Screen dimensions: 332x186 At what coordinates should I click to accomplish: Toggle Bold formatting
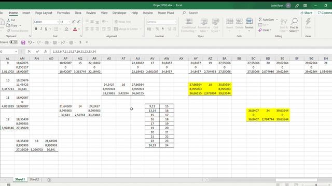coord(36,29)
